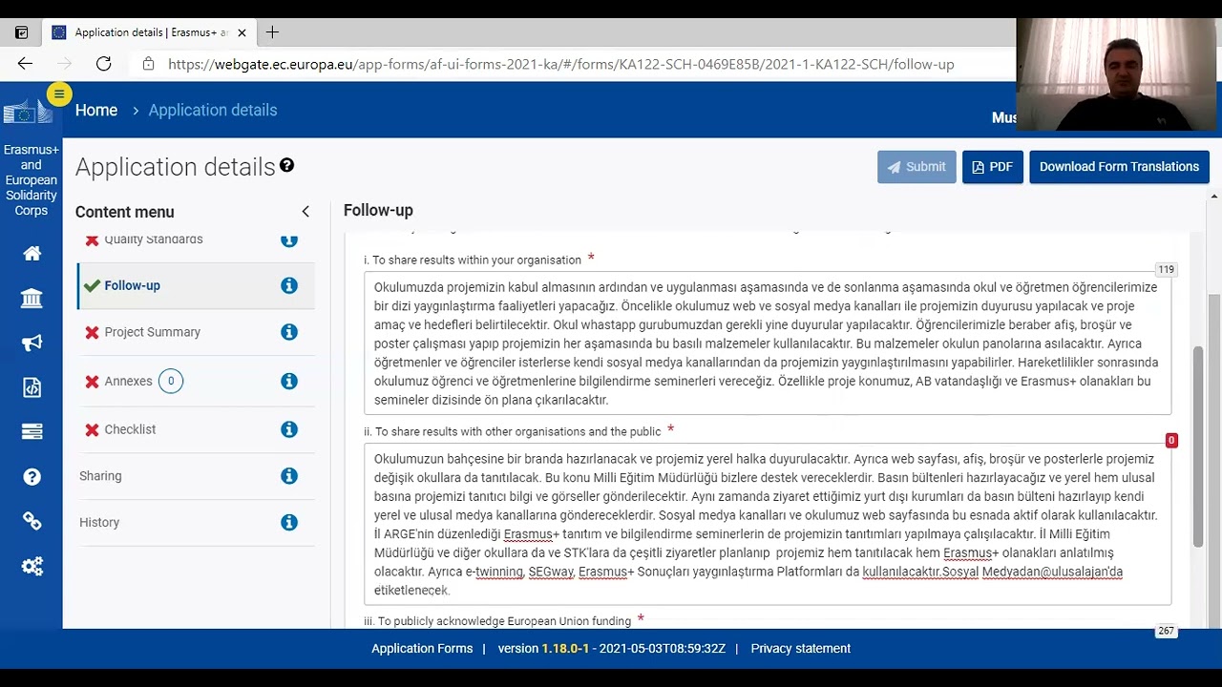Open Privacy statement footer link

[x=800, y=649]
